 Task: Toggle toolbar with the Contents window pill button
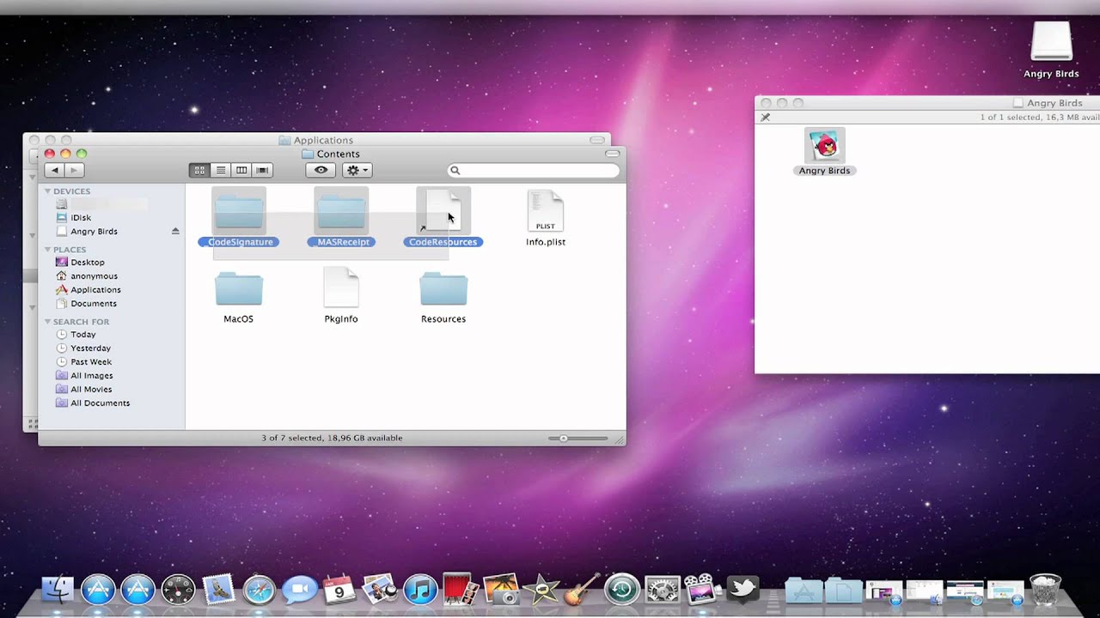click(x=612, y=154)
